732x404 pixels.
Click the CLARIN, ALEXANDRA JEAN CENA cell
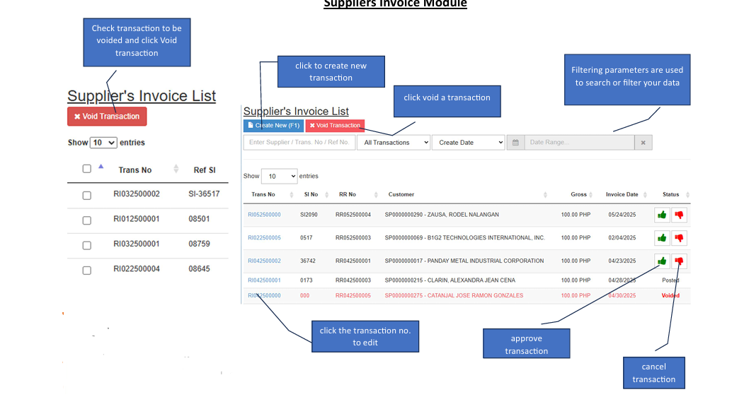coord(450,280)
